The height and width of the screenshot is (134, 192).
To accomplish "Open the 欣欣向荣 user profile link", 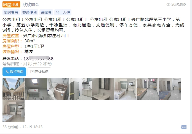I will (31, 4).
